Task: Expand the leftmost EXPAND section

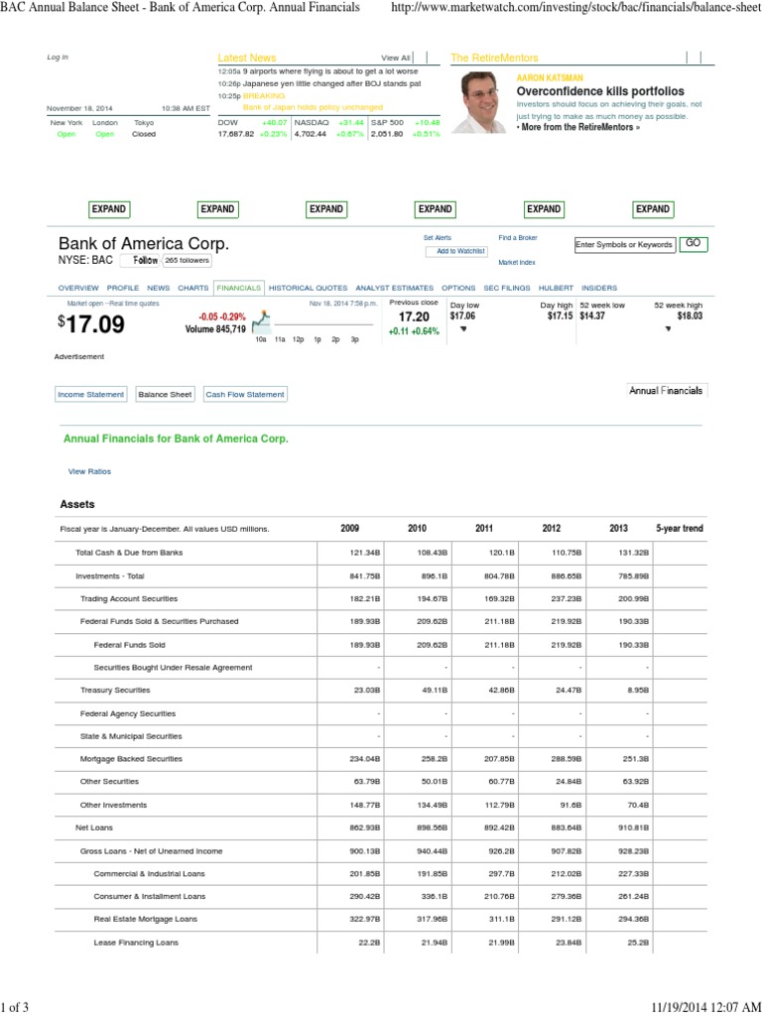Action: (x=108, y=209)
